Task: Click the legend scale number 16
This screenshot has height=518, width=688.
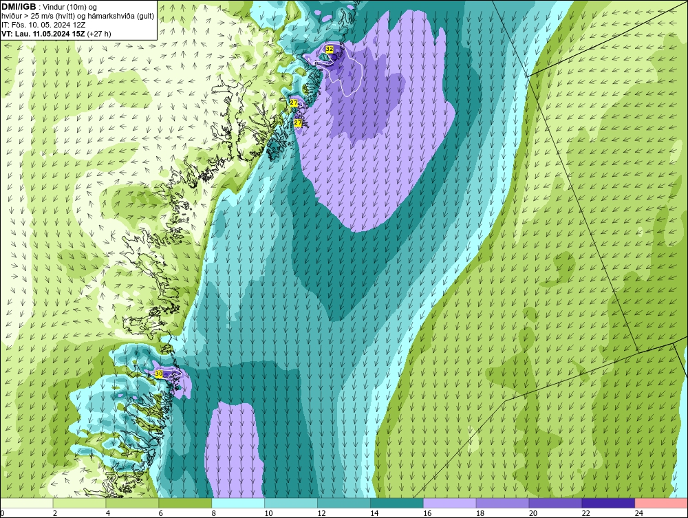Action: [x=427, y=513]
